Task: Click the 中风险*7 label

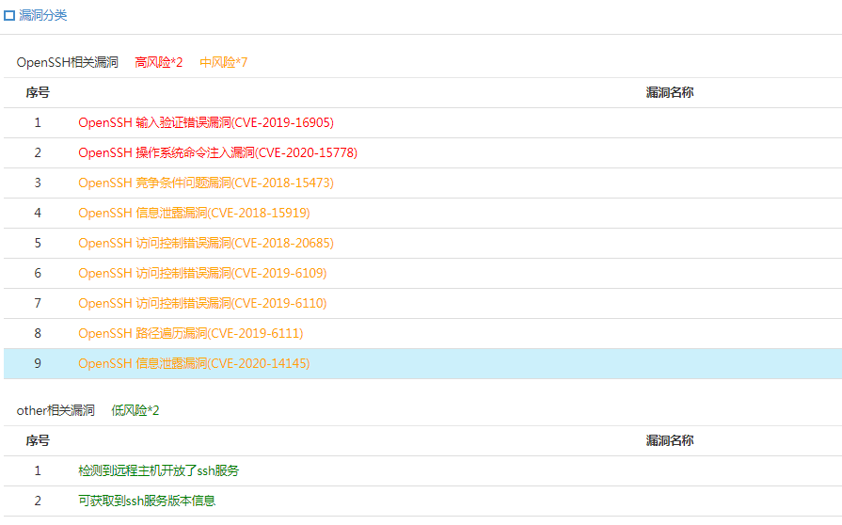Action: pos(223,62)
